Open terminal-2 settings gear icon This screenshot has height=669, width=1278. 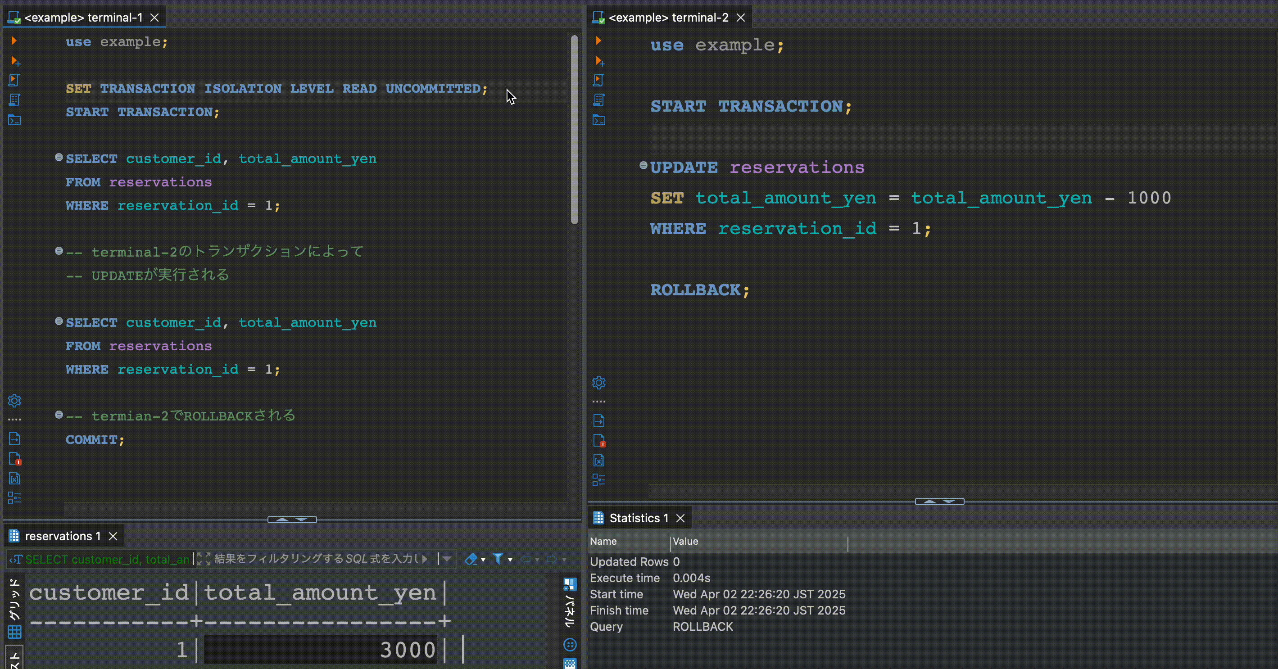(599, 382)
